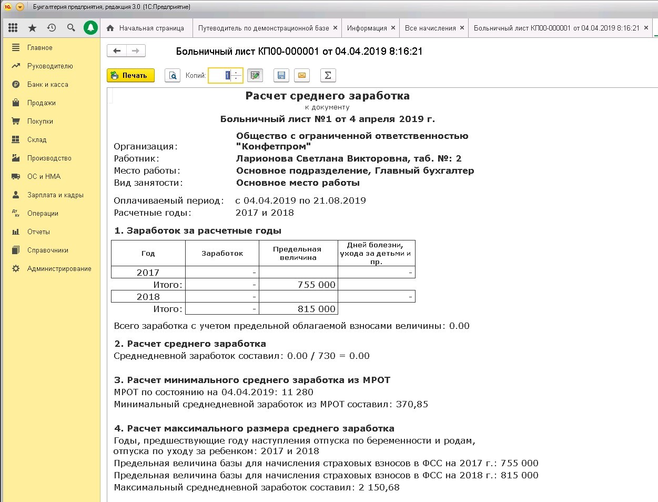Click the 2017 year cell in table
Image resolution: width=658 pixels, height=502 pixels.
148,272
